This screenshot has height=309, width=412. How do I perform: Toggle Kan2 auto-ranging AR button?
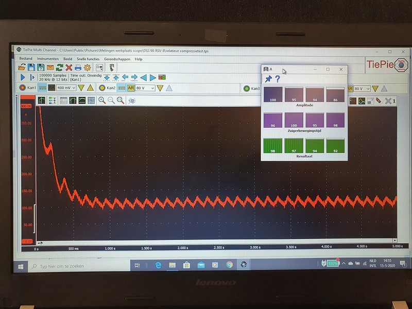click(x=131, y=88)
